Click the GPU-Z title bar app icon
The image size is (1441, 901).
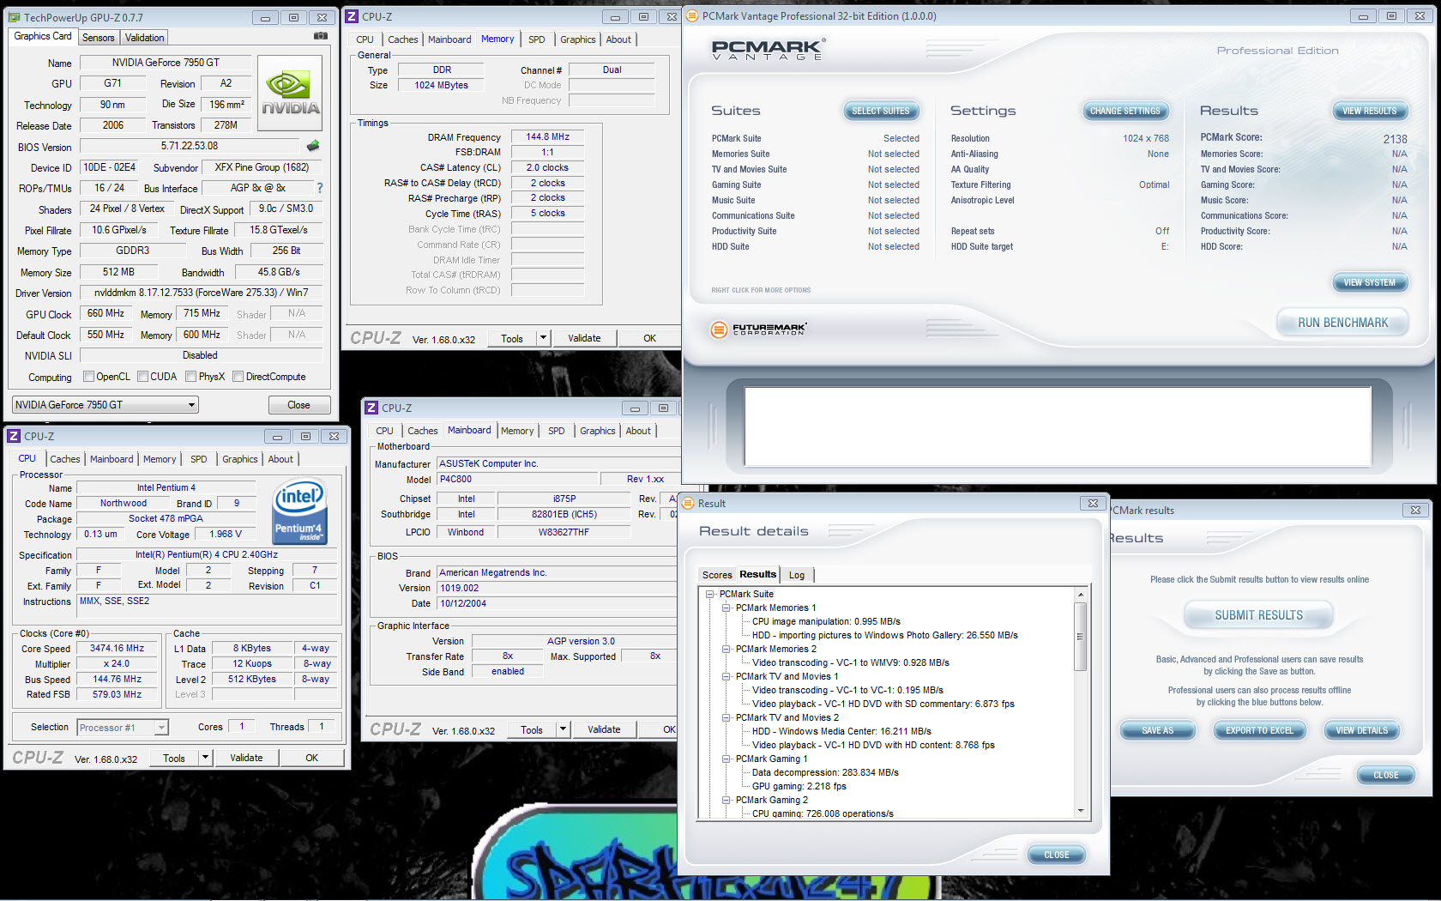tap(15, 17)
